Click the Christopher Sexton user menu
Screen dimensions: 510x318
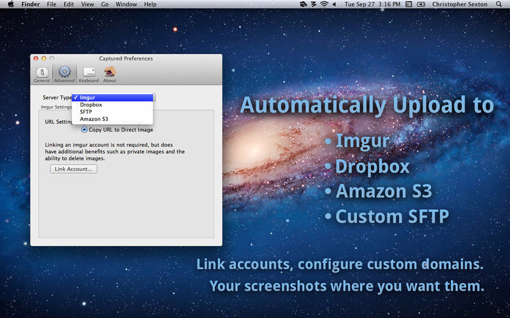coord(460,4)
